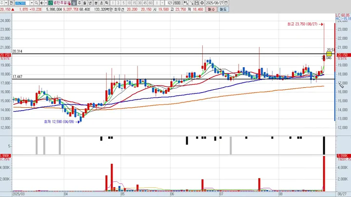Click the 9,207.75% volume ratio value
351x197 pixels.
tap(71, 9)
